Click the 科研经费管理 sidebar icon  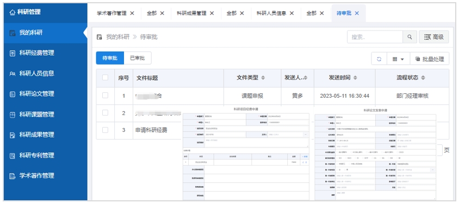(13, 53)
